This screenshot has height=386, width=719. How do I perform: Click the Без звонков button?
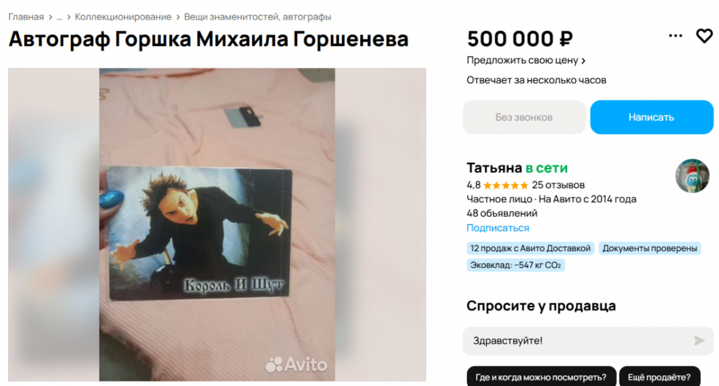(x=524, y=117)
